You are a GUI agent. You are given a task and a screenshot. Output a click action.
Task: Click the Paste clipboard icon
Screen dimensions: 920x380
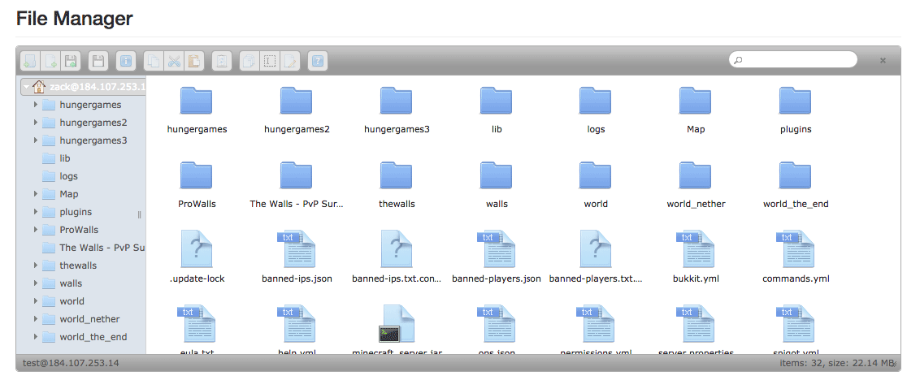tap(194, 61)
